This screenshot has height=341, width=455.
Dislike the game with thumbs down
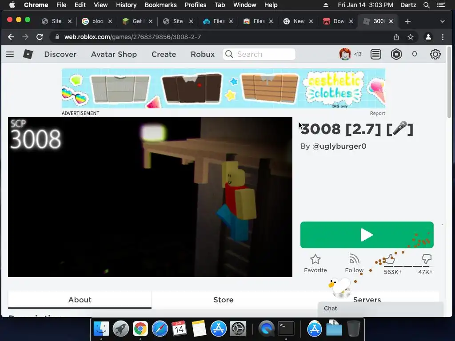(x=427, y=259)
